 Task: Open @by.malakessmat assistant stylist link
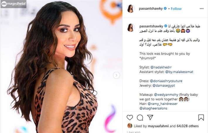(x=179, y=72)
